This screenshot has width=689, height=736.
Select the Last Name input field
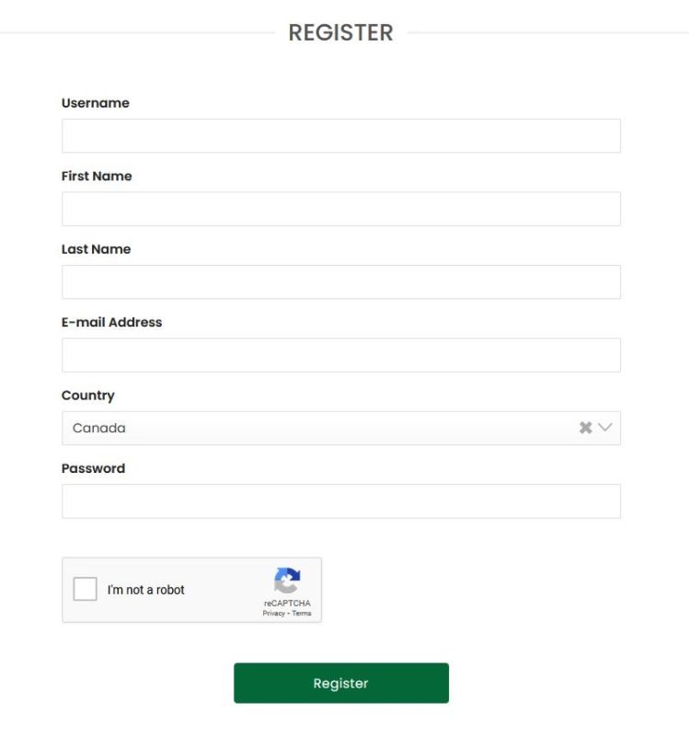point(340,282)
